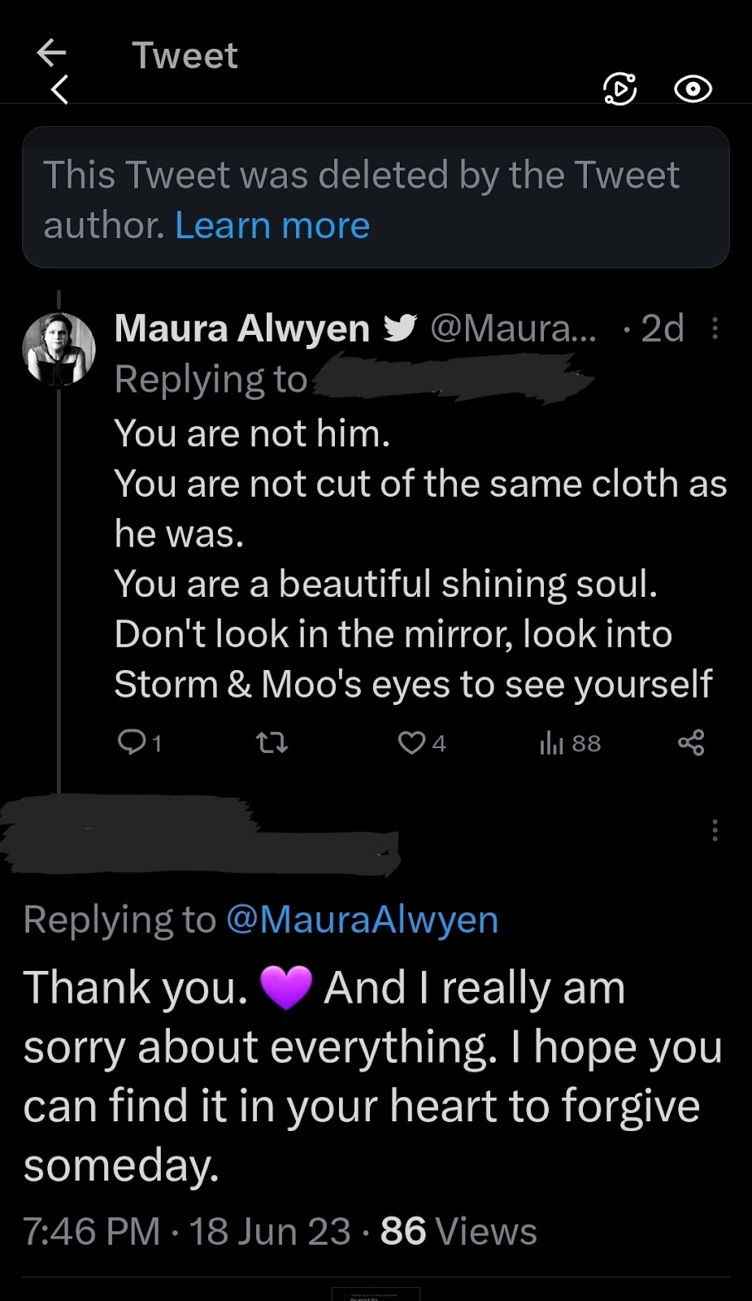Click the Maura Alwyen display name
The height and width of the screenshot is (1301, 752).
[242, 329]
